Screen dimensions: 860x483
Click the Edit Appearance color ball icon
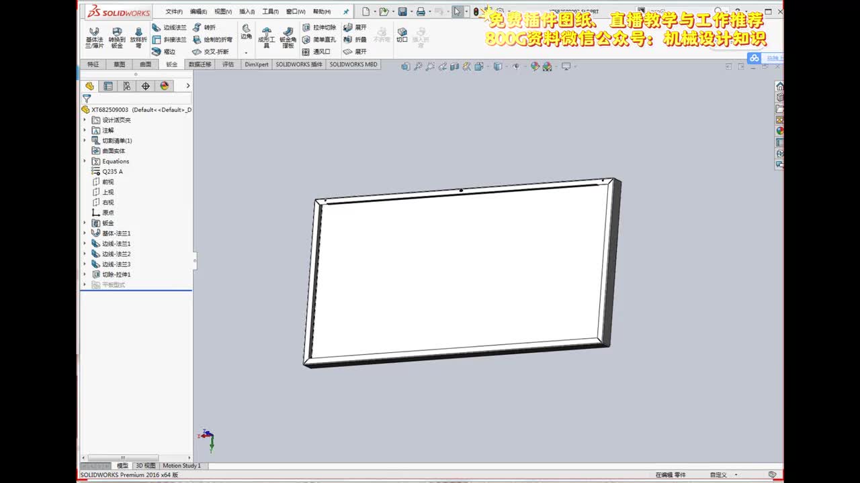pos(535,66)
